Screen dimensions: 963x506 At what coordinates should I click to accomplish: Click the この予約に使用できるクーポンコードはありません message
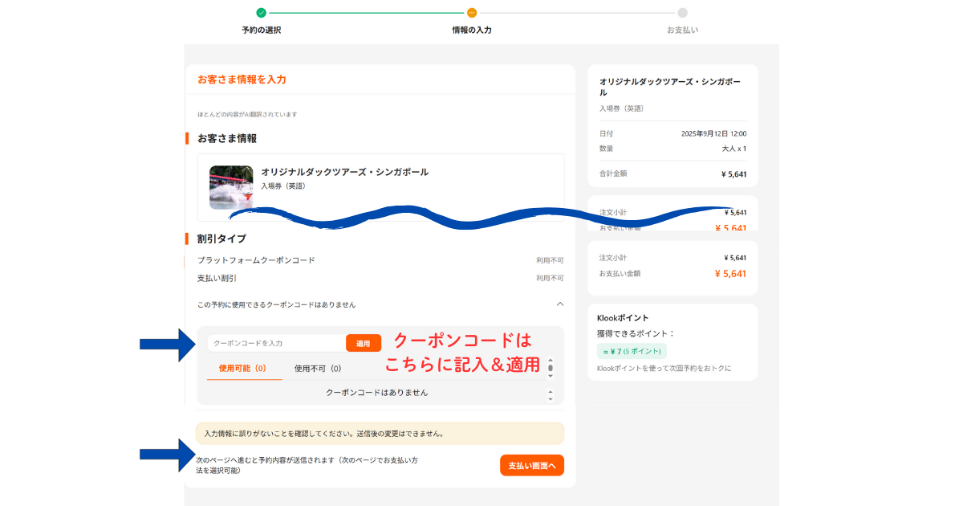coord(277,304)
